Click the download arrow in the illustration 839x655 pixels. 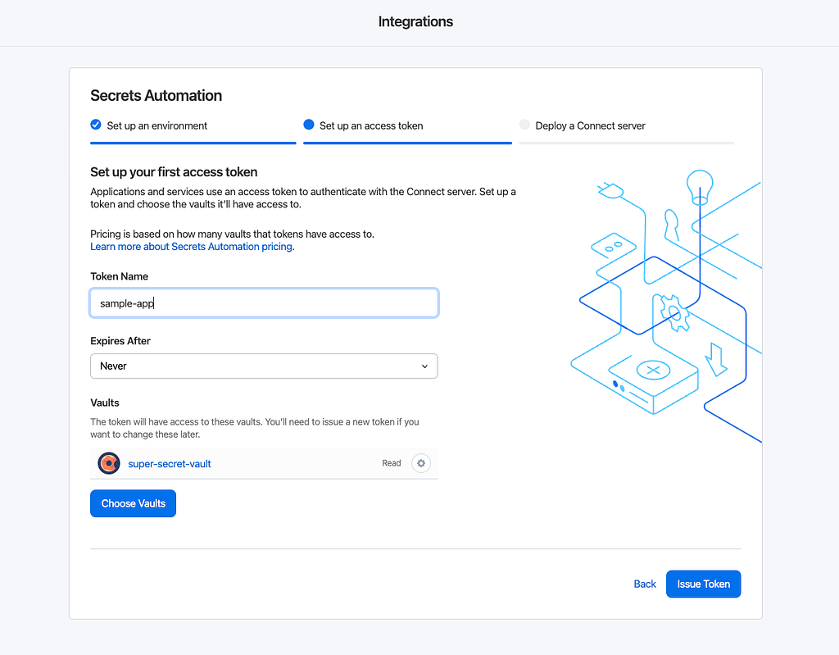tap(717, 359)
